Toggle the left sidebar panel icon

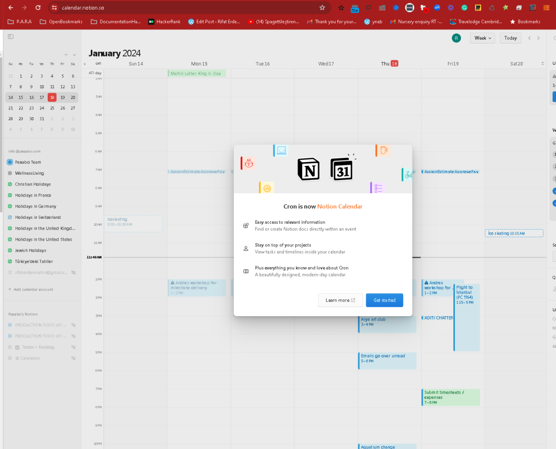(11, 36)
